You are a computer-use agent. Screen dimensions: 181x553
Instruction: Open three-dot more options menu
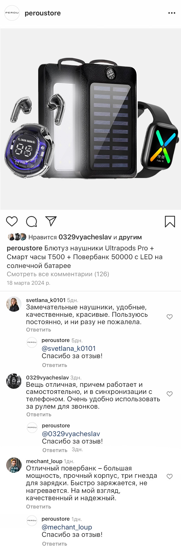(x=172, y=13)
